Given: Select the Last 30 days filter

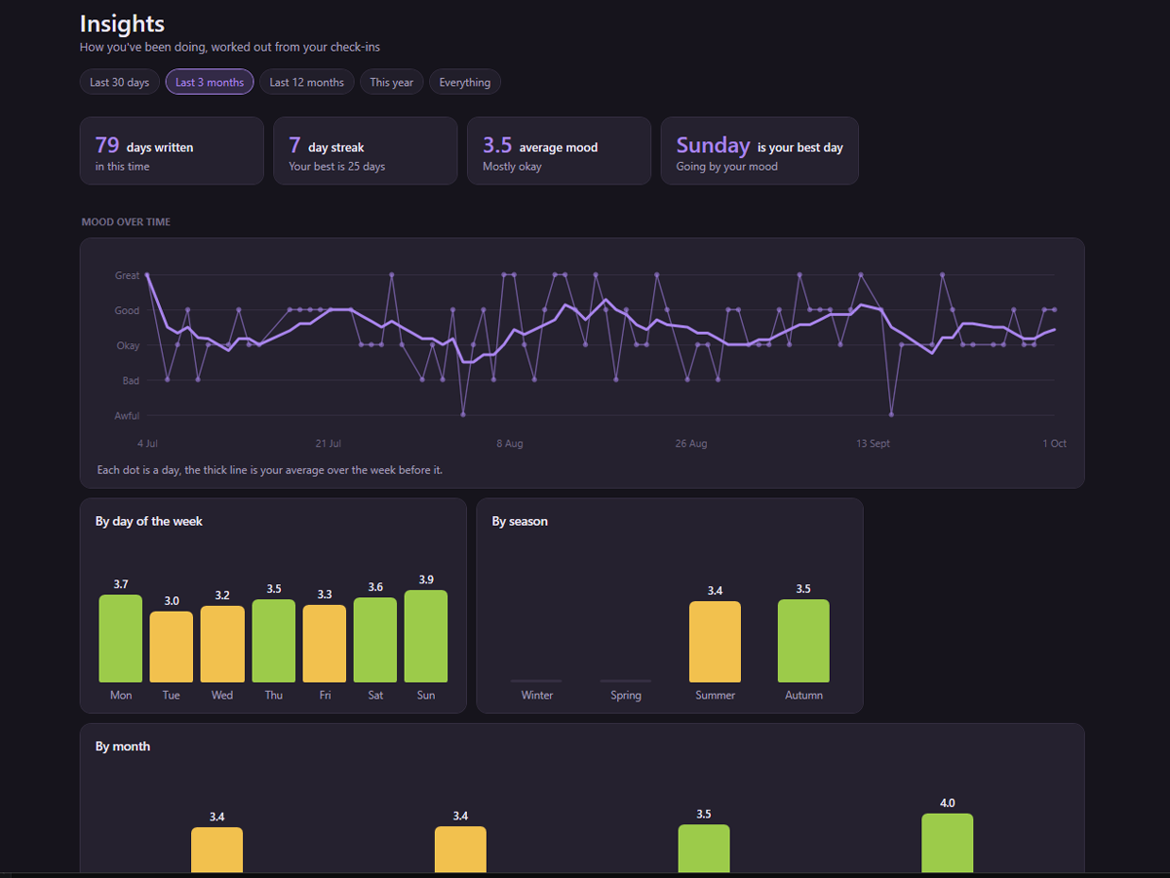Looking at the screenshot, I should click(x=119, y=82).
